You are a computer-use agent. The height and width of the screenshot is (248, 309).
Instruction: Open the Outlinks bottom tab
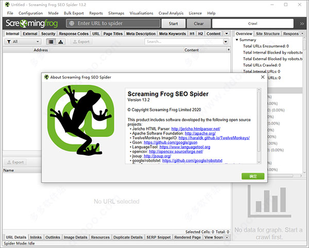point(53,237)
